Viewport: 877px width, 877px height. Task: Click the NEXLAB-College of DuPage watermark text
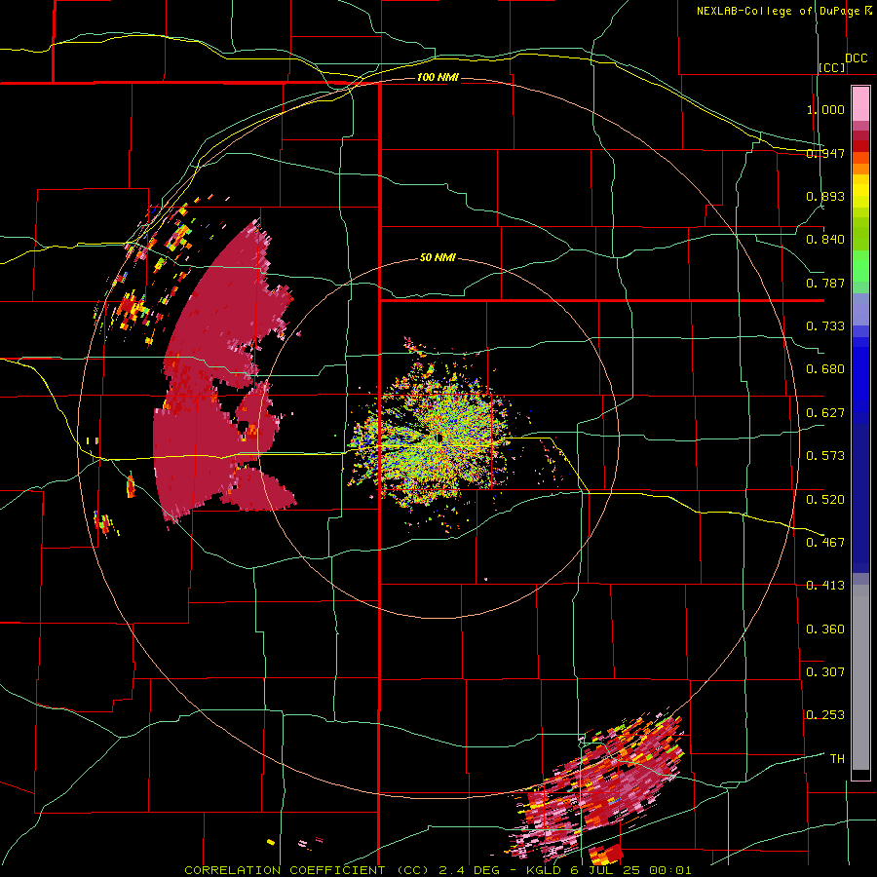pos(779,11)
